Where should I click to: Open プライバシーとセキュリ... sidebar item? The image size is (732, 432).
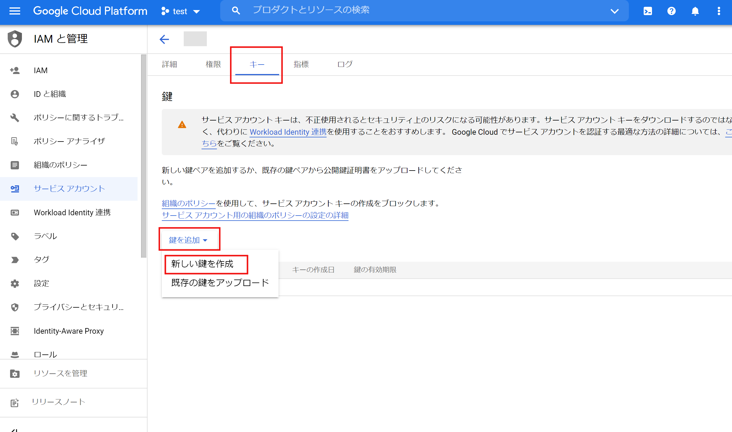(x=69, y=307)
